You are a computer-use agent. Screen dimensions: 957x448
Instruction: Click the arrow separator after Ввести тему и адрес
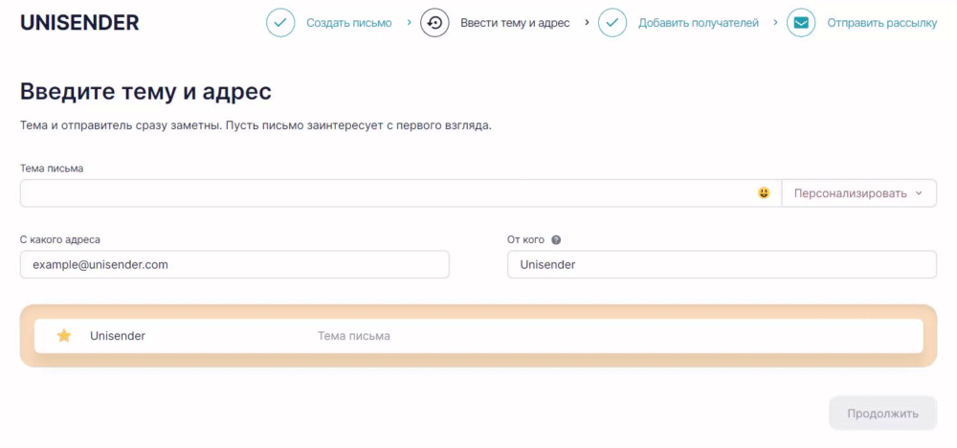coord(588,23)
